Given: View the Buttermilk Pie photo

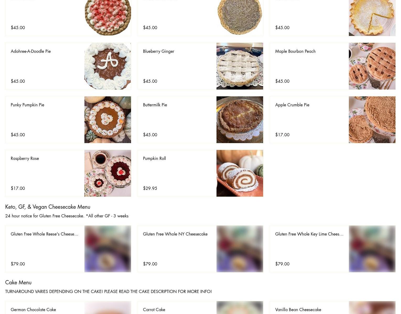Looking at the screenshot, I should tap(240, 120).
